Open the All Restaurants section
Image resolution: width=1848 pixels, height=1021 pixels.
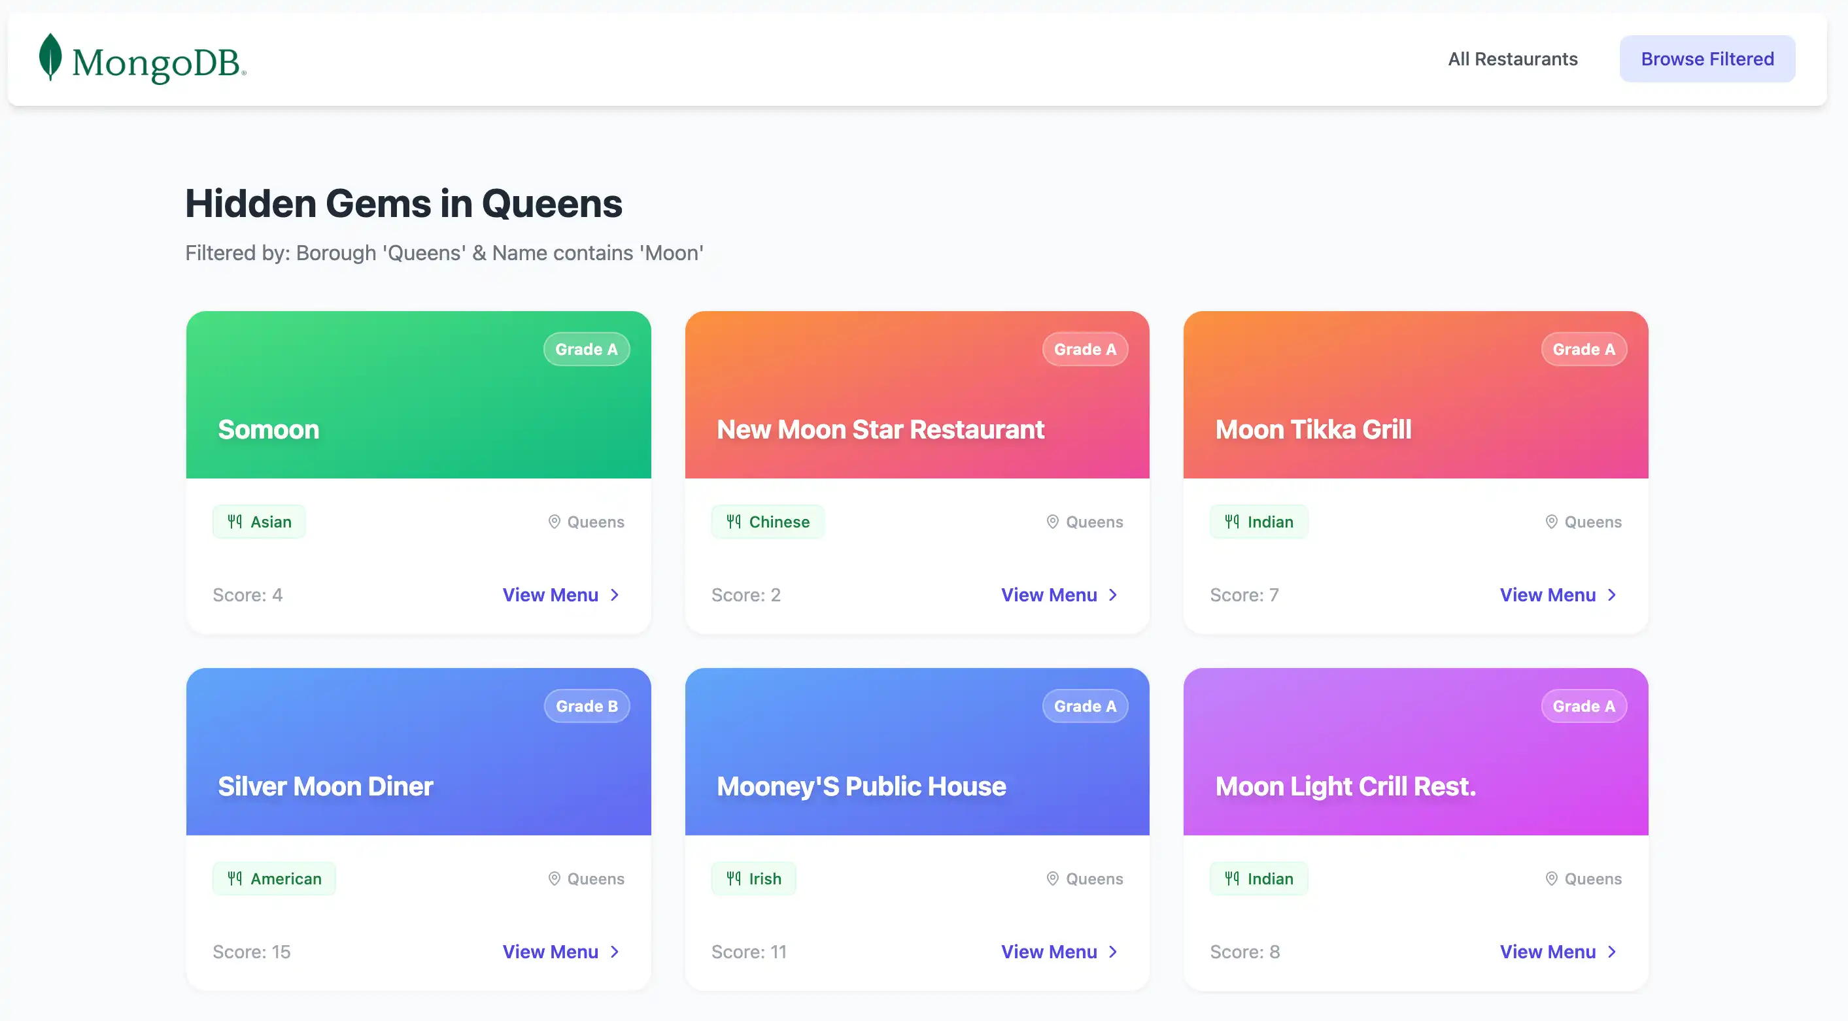click(x=1513, y=59)
